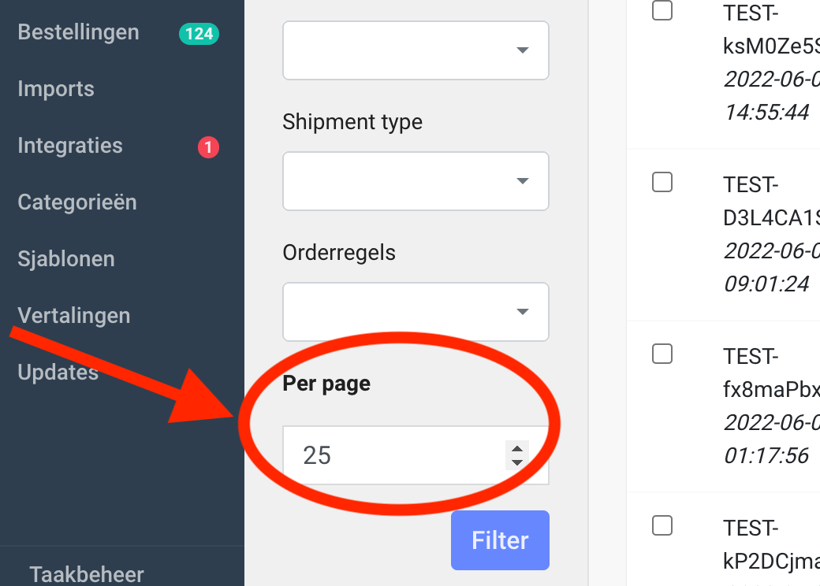This screenshot has width=820, height=586.
Task: Open the topmost filter dropdown above Shipment type
Action: (x=416, y=50)
